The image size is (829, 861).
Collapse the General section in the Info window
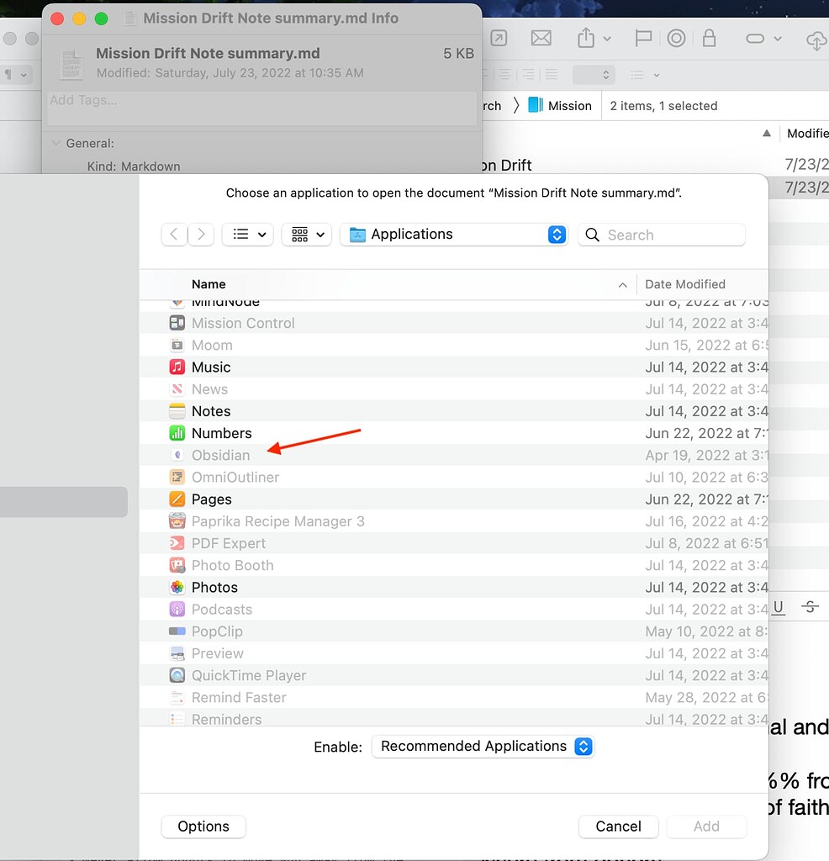(55, 143)
